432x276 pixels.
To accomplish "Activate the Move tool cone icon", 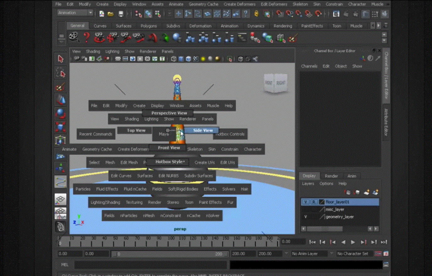I will tap(61, 100).
